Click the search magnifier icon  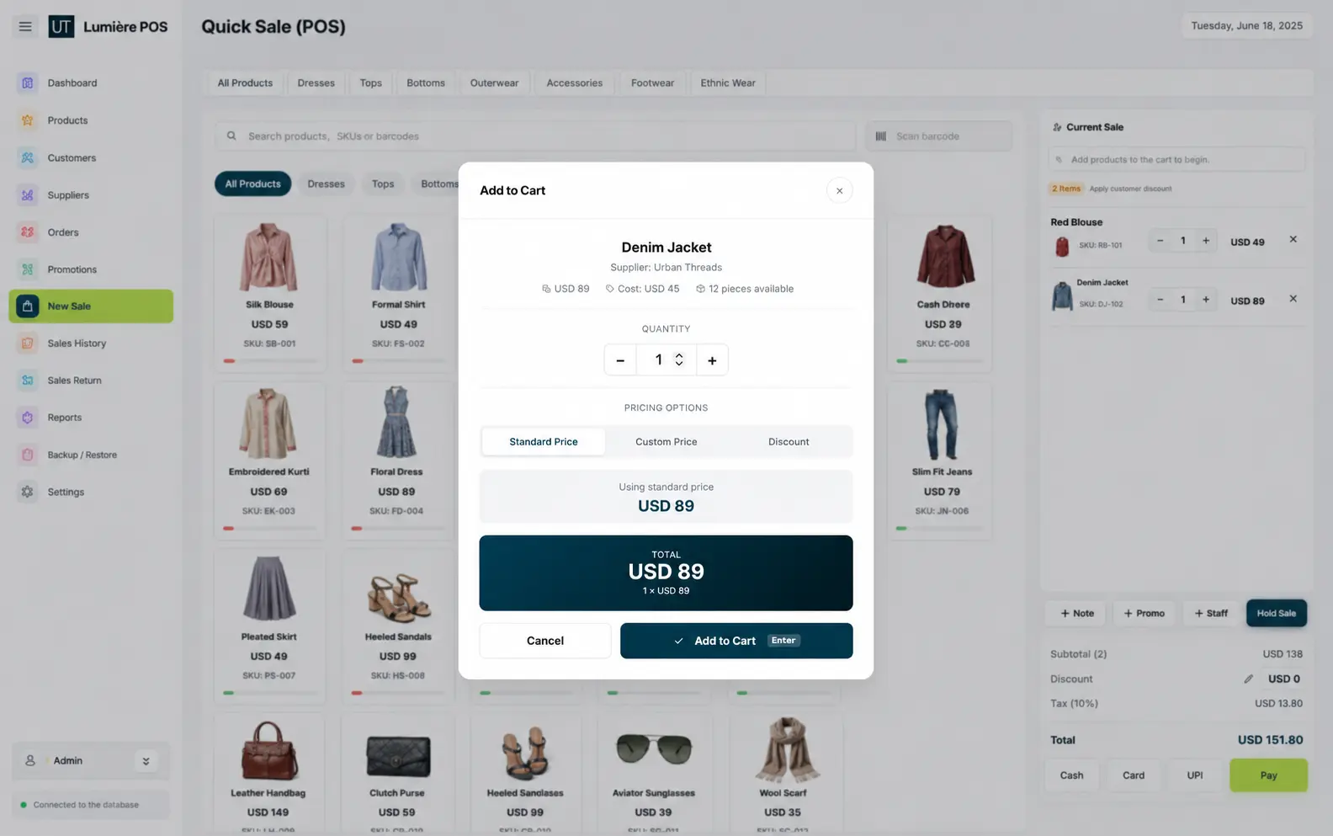click(x=231, y=136)
